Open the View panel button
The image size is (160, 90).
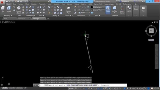click(x=143, y=9)
